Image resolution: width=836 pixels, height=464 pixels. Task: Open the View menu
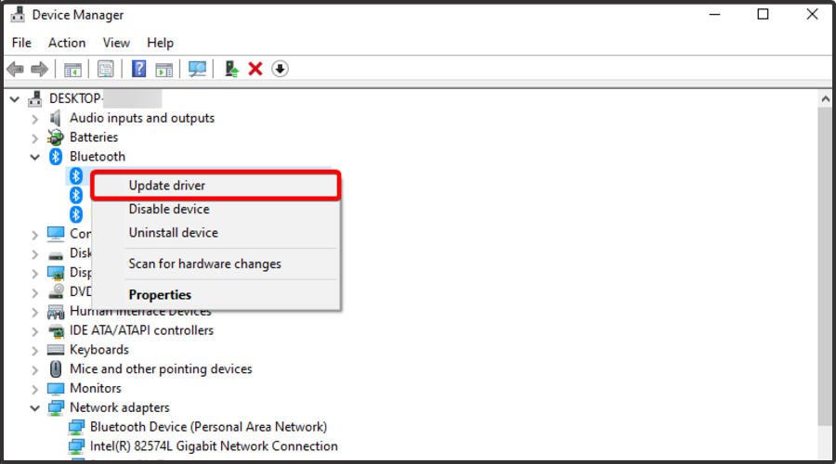click(x=116, y=43)
